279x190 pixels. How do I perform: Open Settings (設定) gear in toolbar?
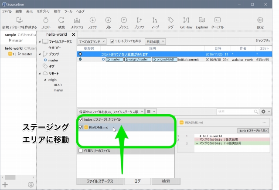pos(260,20)
